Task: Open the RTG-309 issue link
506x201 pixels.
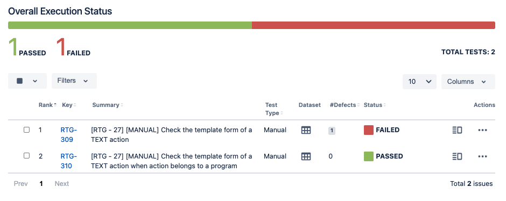Action: coord(69,135)
